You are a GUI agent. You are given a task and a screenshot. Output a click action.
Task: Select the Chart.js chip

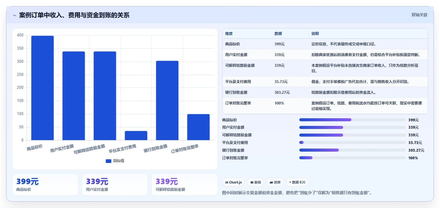pyautogui.click(x=234, y=182)
